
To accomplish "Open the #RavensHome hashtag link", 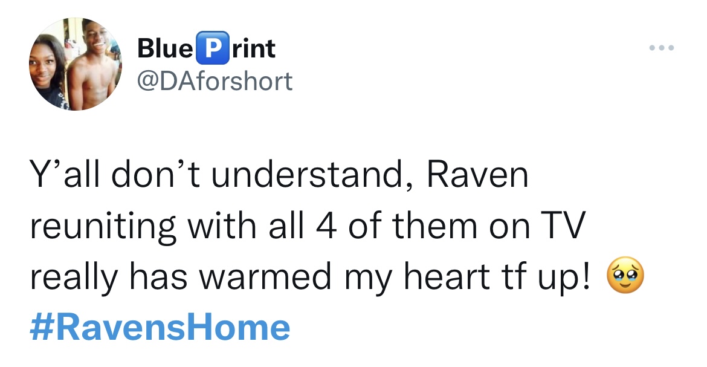I will tap(160, 327).
